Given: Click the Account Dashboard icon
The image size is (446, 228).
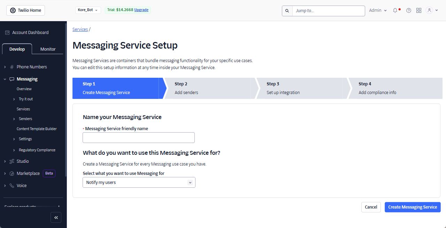Looking at the screenshot, I should (7, 33).
